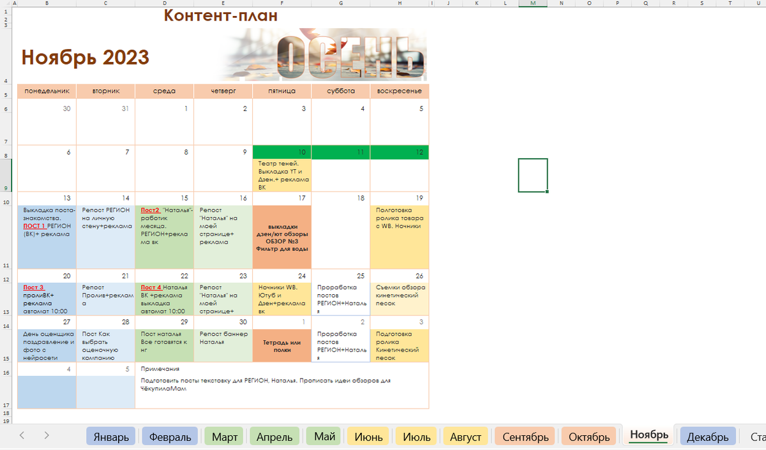Image resolution: width=766 pixels, height=450 pixels.
Task: Select the Пост наталья Все готовятся cell
Action: (164, 345)
